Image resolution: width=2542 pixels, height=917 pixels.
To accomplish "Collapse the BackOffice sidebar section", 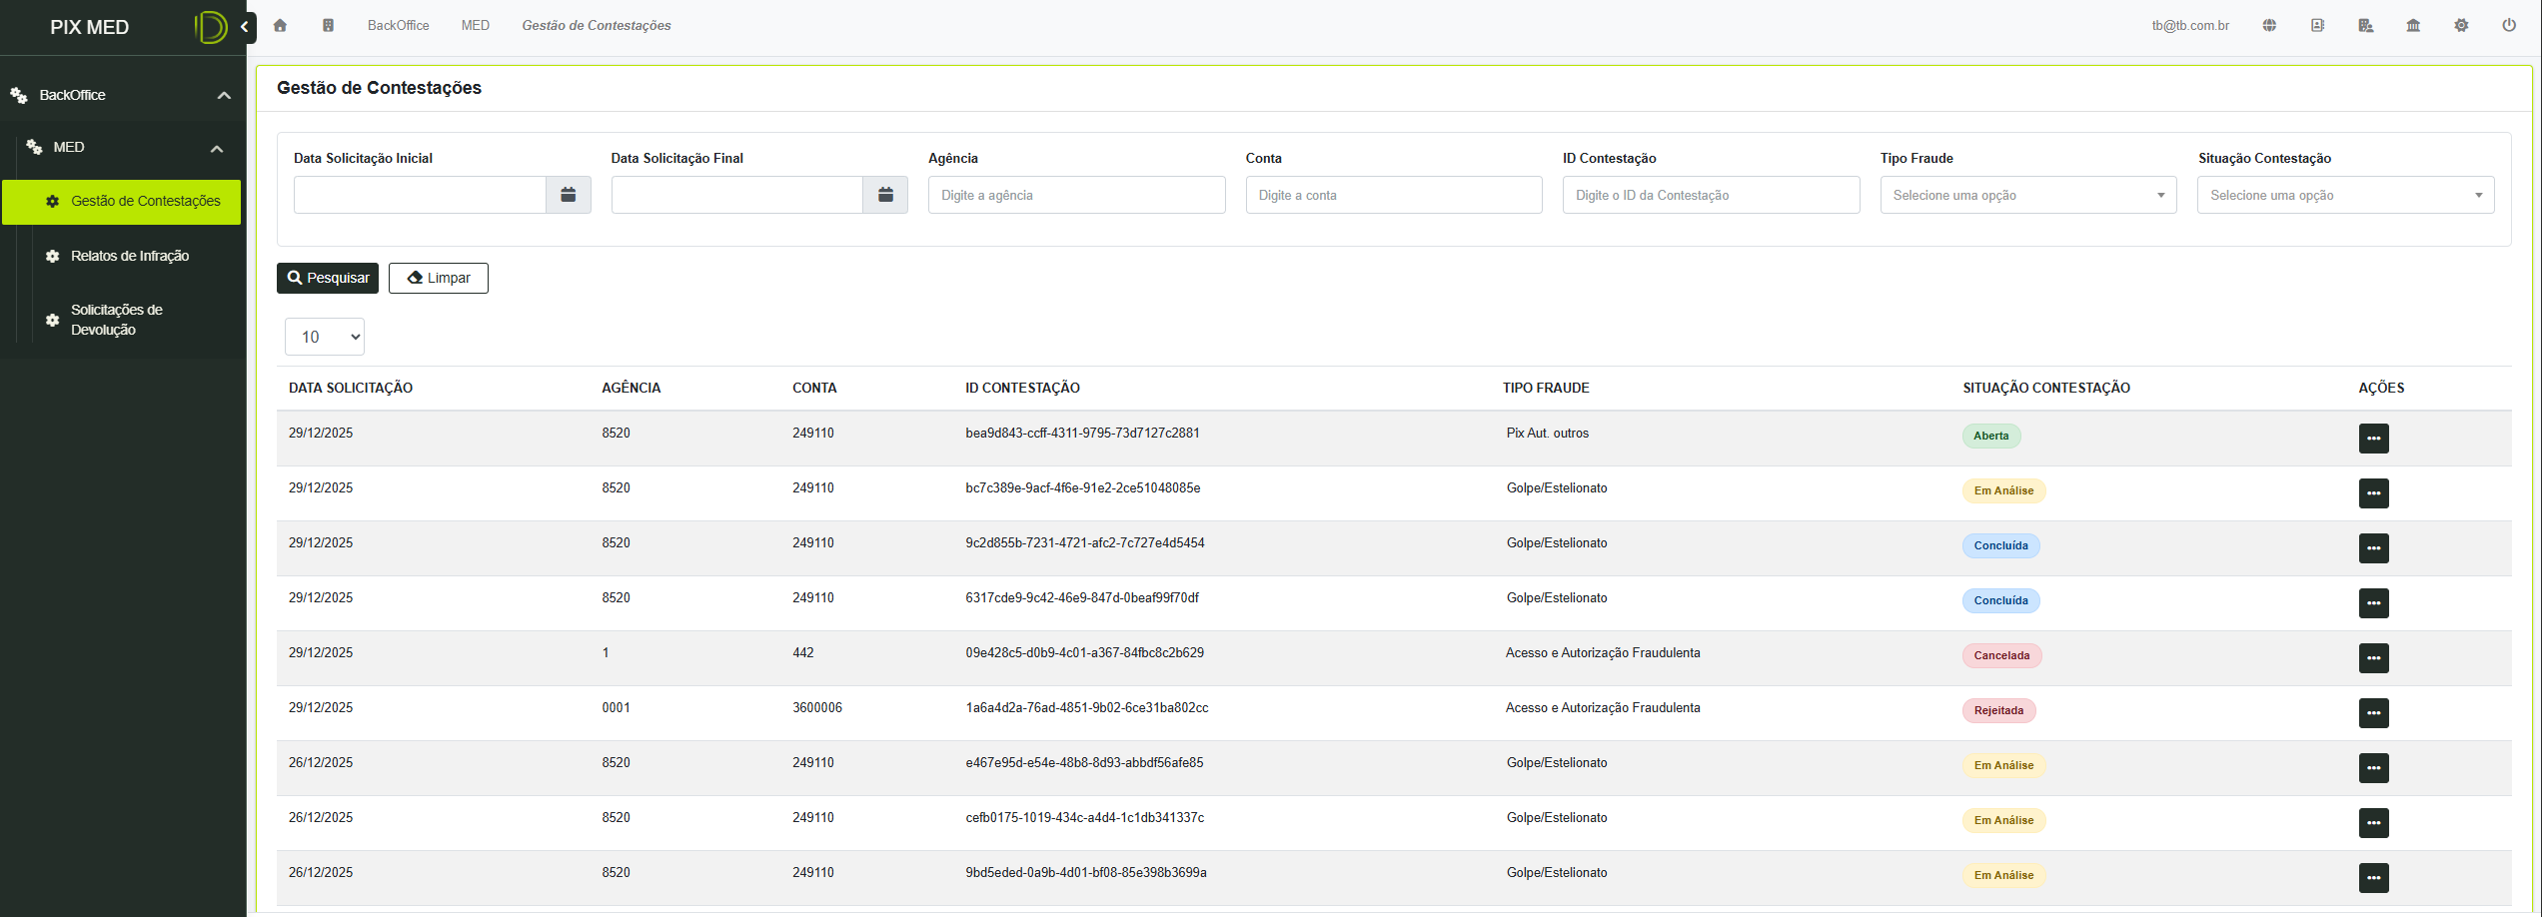I will click(224, 96).
